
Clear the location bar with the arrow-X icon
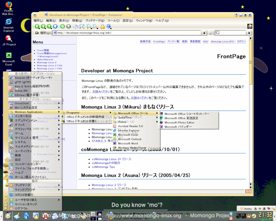(x=37, y=33)
